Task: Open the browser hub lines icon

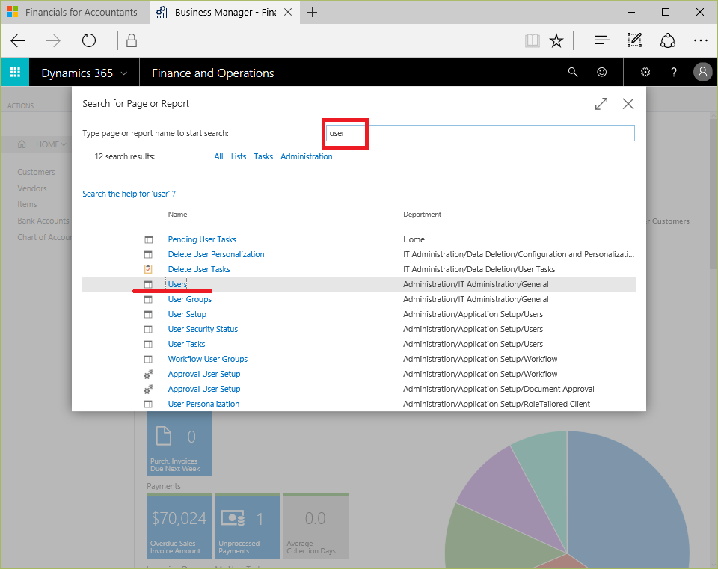Action: 601,40
